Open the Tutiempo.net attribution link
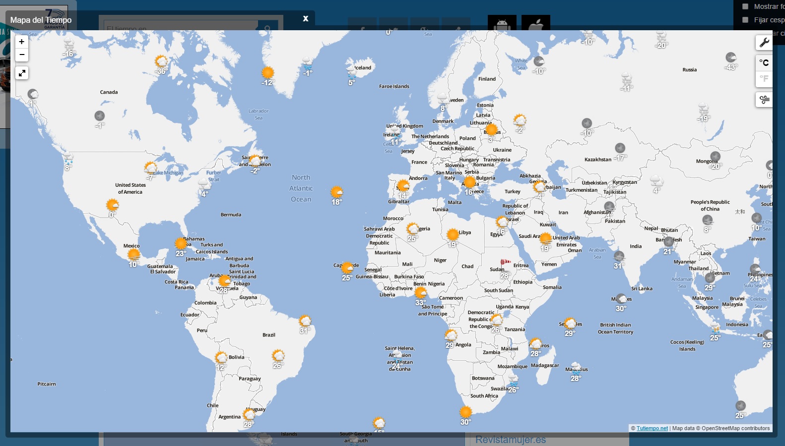The image size is (785, 446). pos(652,428)
